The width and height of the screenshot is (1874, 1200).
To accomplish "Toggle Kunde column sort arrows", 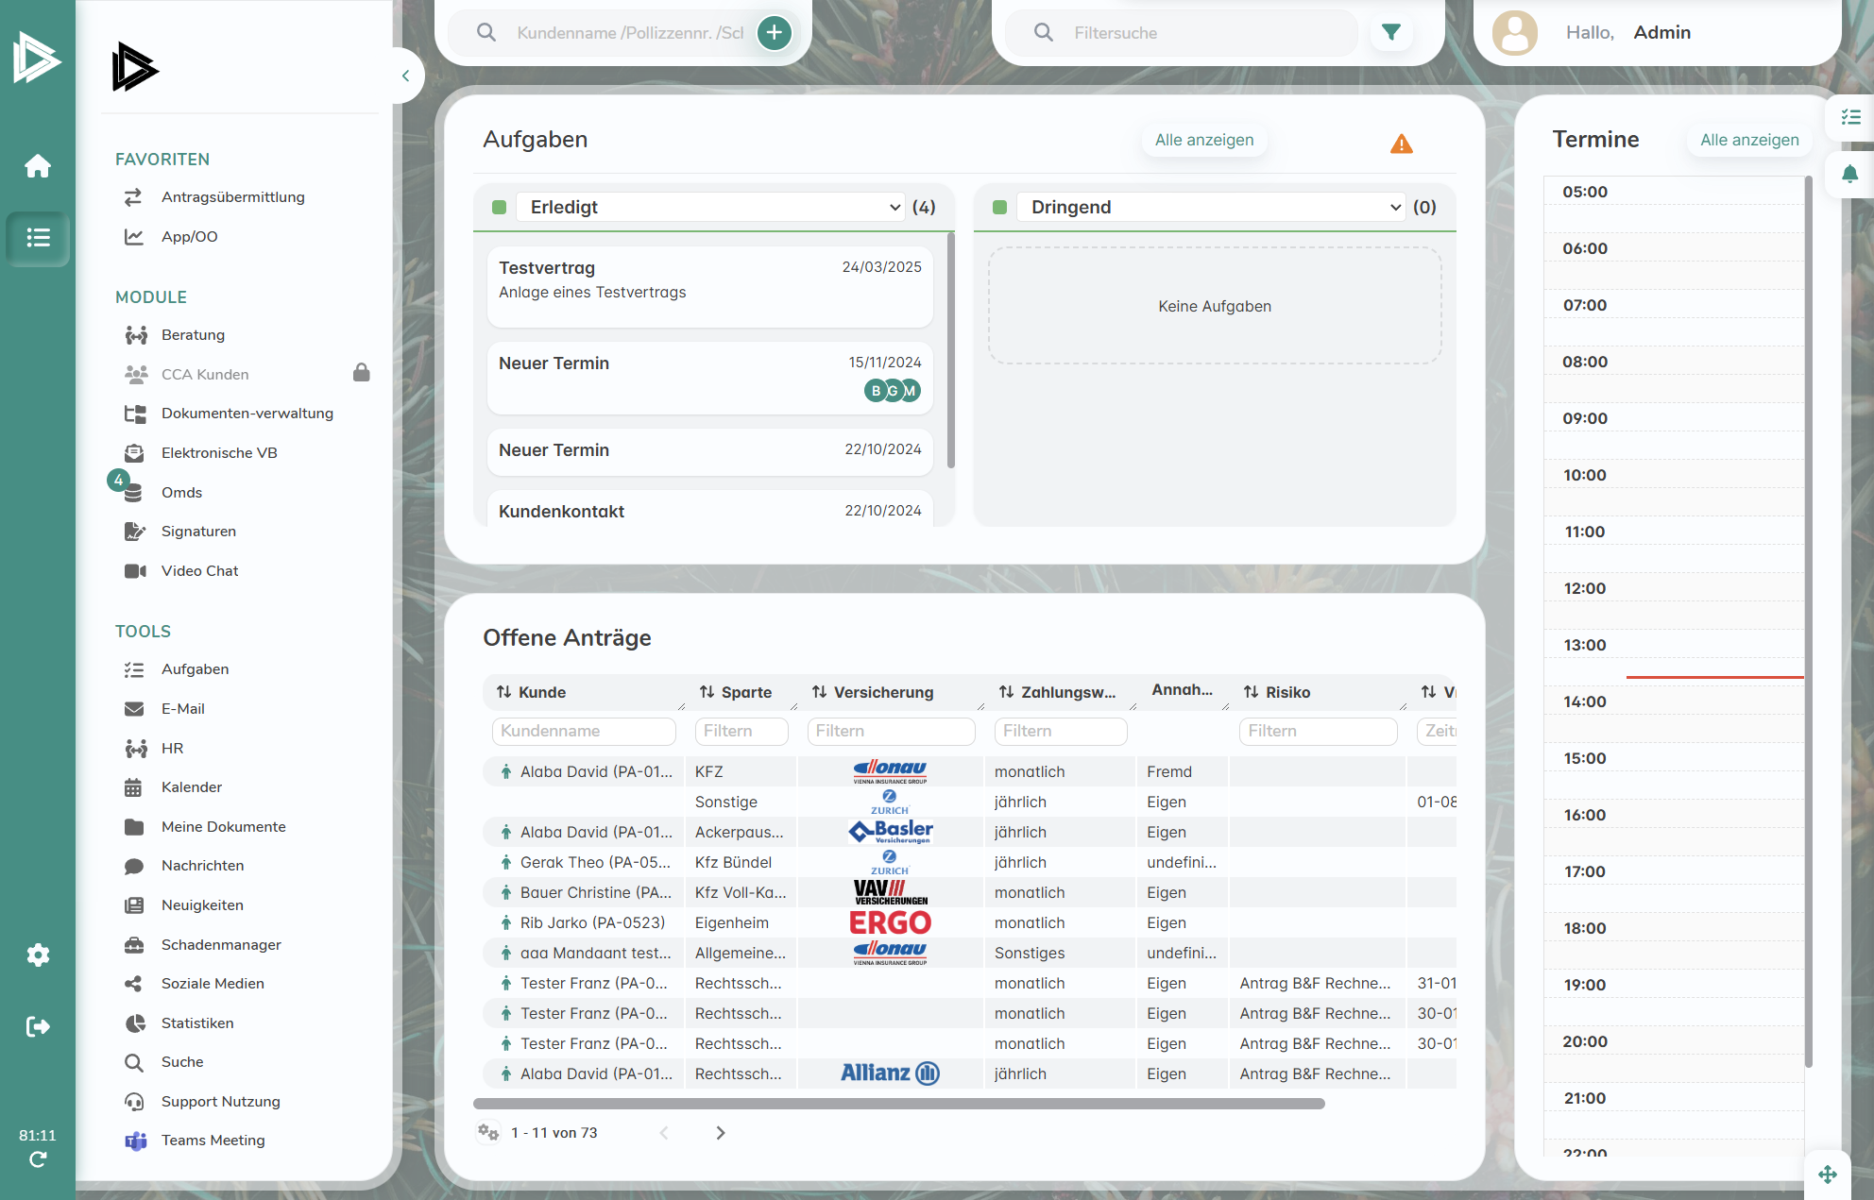I will coord(504,692).
